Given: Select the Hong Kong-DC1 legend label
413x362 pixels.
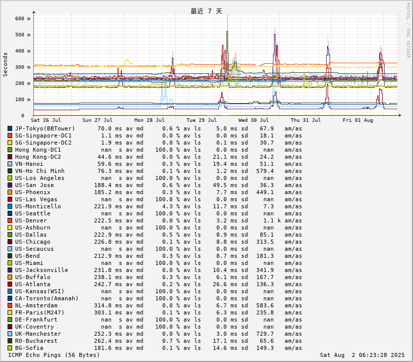Looking at the screenshot, I should tap(38, 150).
